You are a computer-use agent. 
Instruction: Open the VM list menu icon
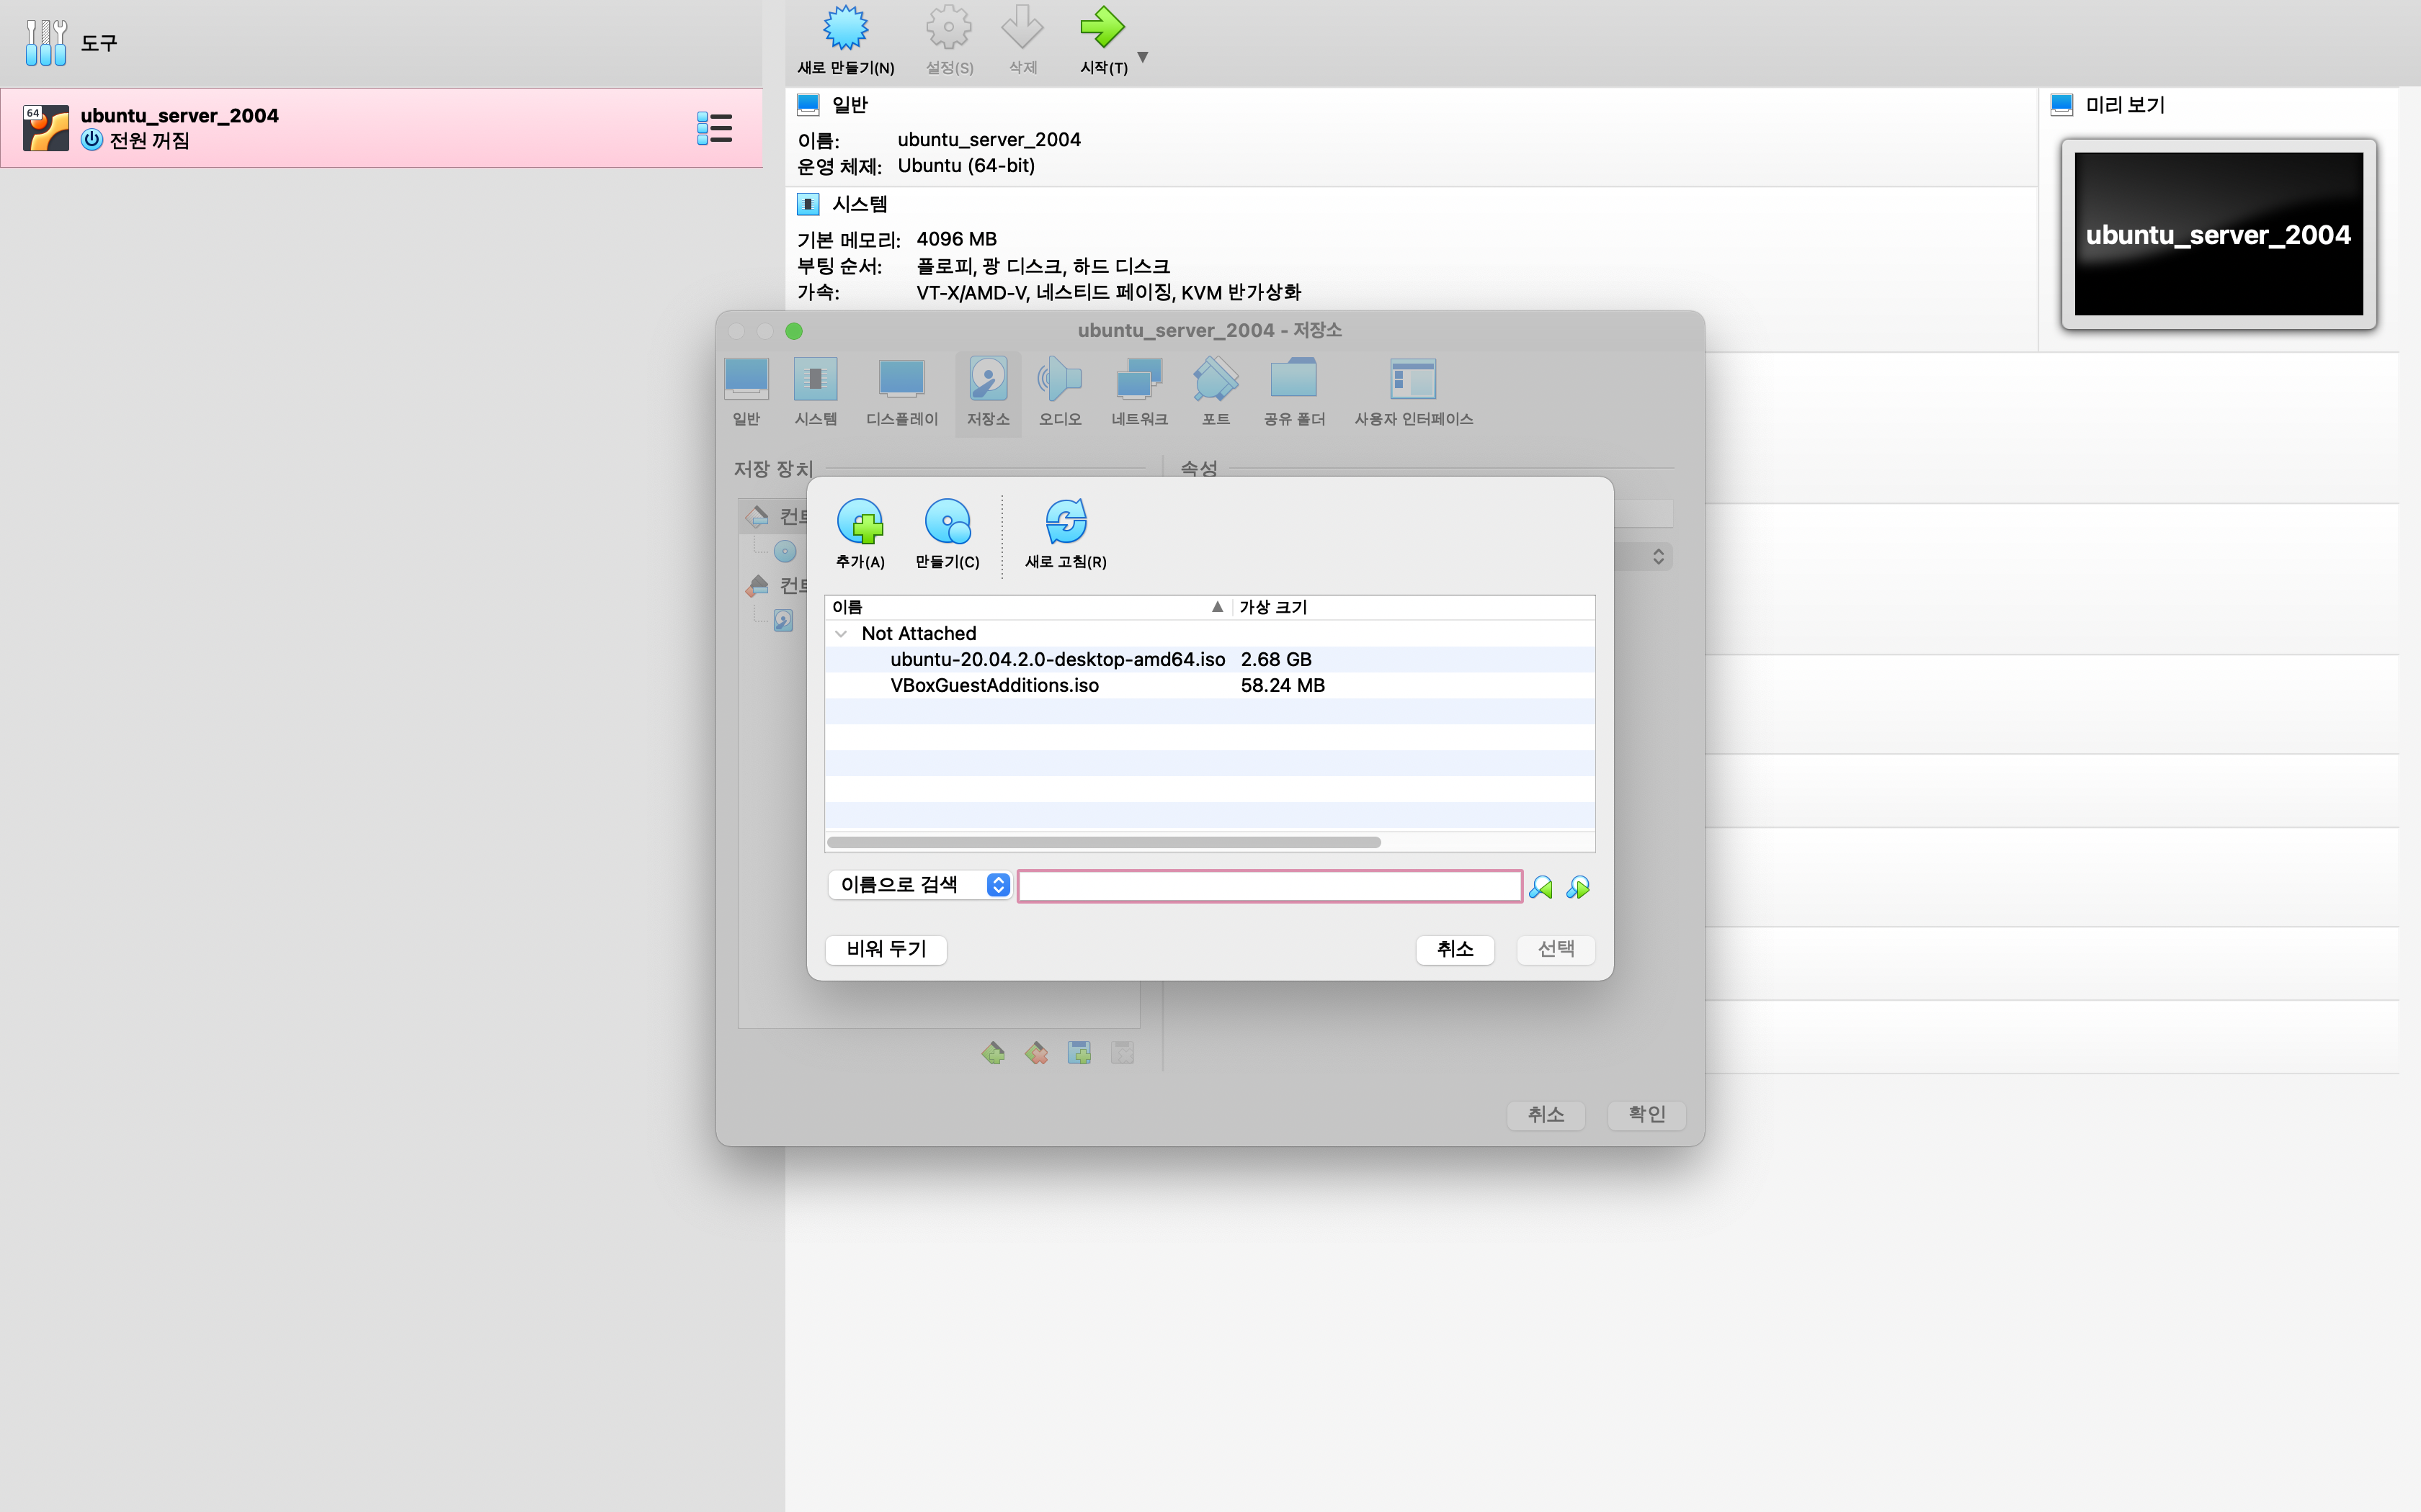click(x=714, y=128)
